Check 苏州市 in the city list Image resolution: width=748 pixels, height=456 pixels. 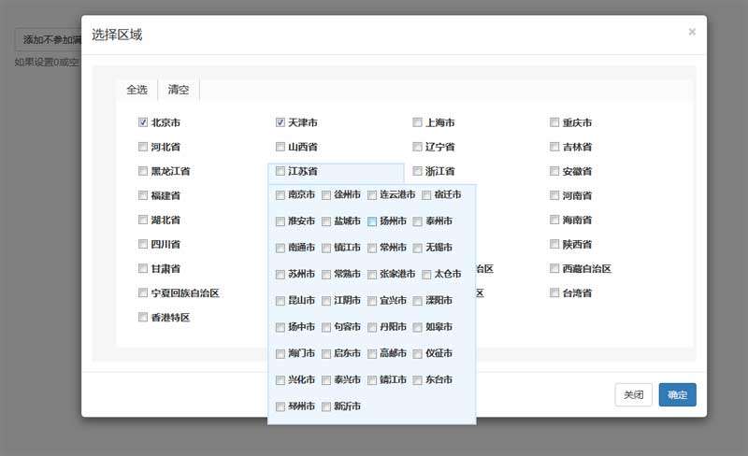[x=280, y=275]
